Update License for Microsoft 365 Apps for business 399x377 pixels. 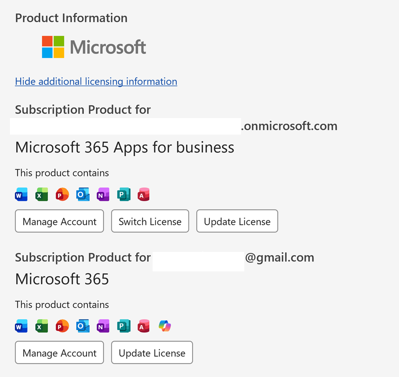(x=237, y=221)
